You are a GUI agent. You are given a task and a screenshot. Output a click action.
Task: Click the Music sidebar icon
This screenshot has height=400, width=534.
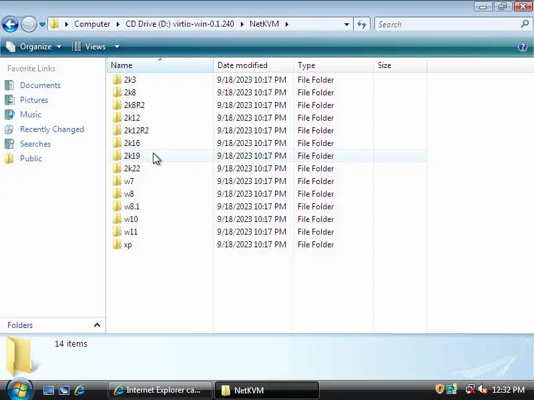pos(9,114)
